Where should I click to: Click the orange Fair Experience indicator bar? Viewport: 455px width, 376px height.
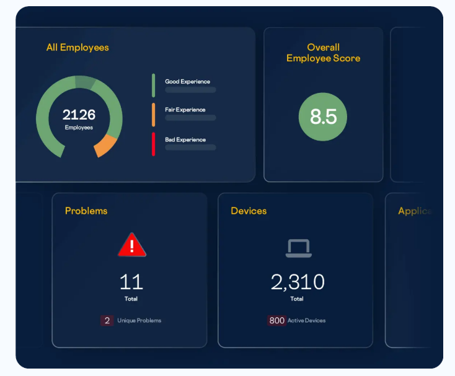(x=153, y=115)
